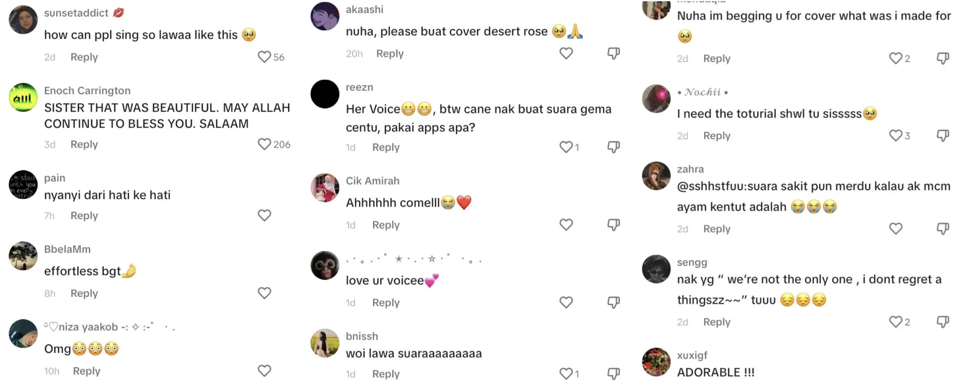Dislike zahra's ayam kentut comment
The height and width of the screenshot is (386, 971).
click(943, 228)
